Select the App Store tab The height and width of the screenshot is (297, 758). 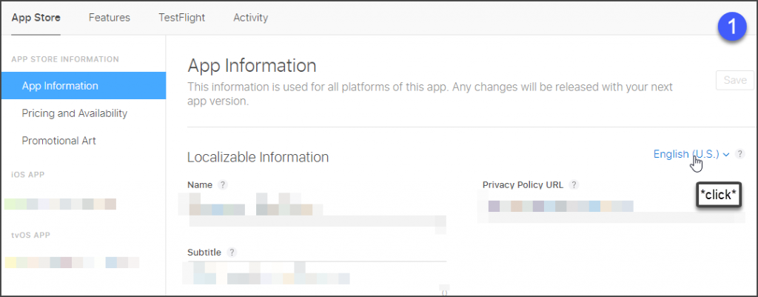(36, 18)
